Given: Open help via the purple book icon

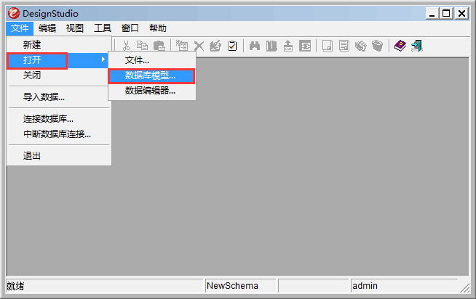Looking at the screenshot, I should coord(400,46).
